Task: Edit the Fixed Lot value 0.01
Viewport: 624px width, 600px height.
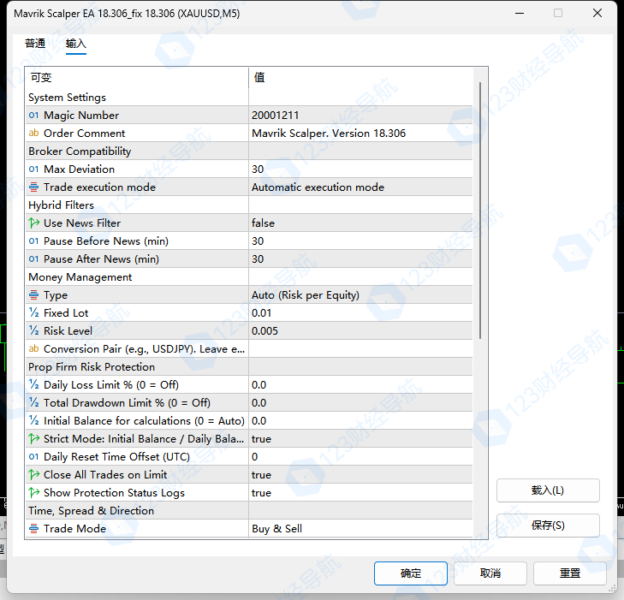Action: coord(360,313)
